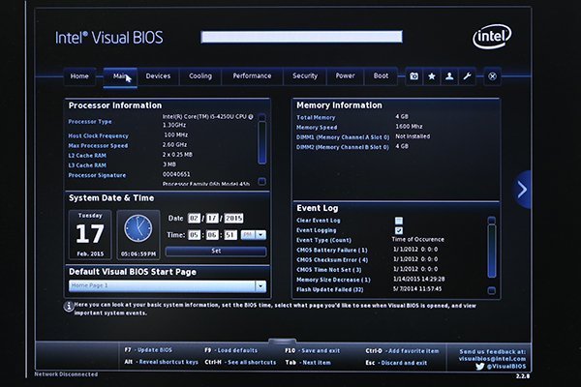
Task: Open the AM/PM dropdown
Action: click(250, 234)
